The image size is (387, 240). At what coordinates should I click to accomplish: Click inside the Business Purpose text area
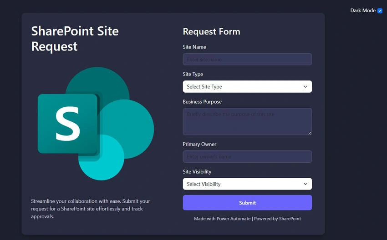pyautogui.click(x=247, y=121)
